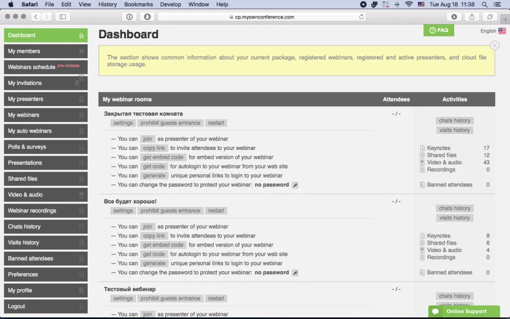Open Webinars schedule sidebar item

click(46, 67)
